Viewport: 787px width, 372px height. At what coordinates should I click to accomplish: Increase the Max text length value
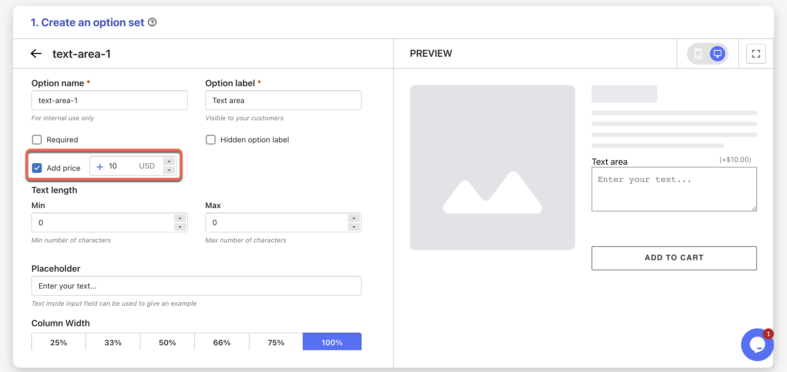354,218
